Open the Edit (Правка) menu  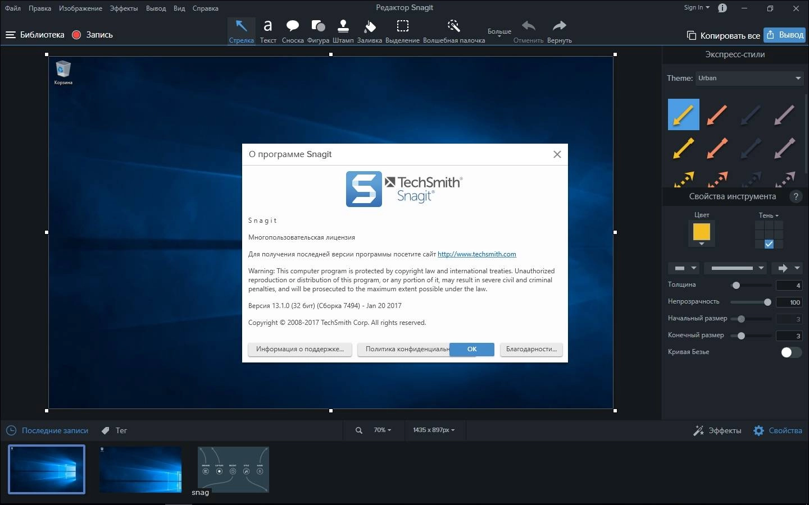(x=40, y=8)
